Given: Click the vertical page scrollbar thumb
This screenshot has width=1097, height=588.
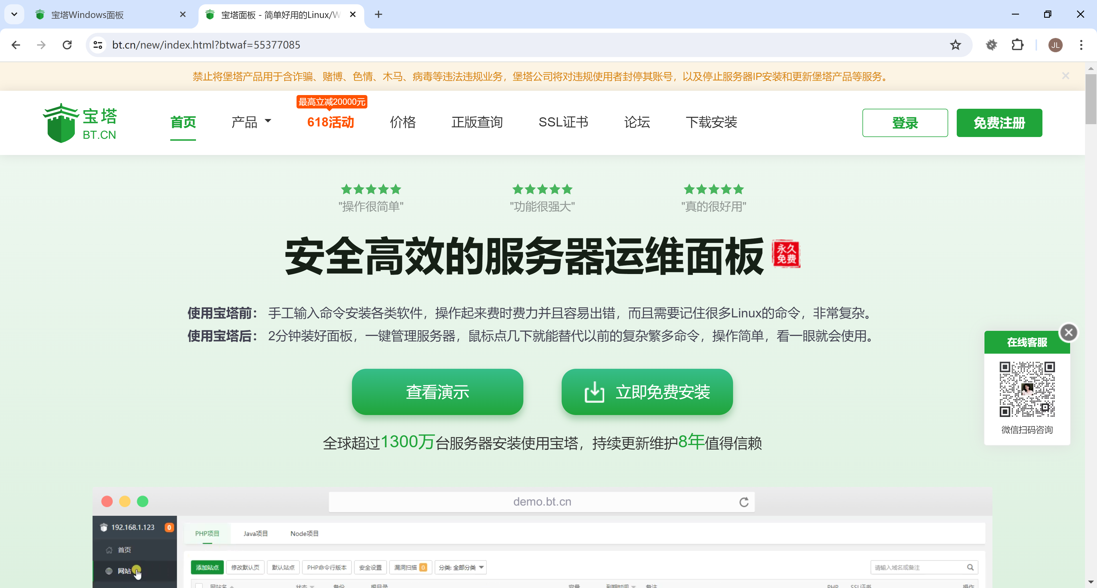Looking at the screenshot, I should 1091,99.
